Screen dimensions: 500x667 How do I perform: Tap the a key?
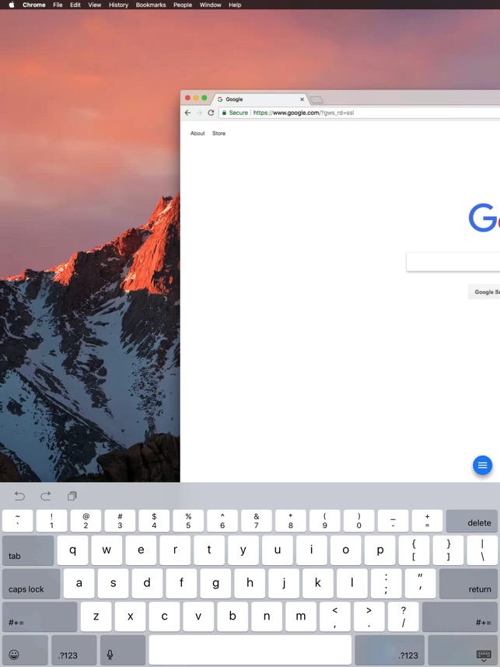click(79, 583)
